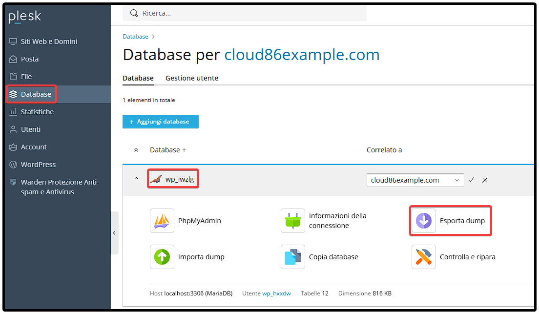Viewport: 539px width, 314px height.
Task: Click the folder icon beside File
Action: tap(13, 76)
